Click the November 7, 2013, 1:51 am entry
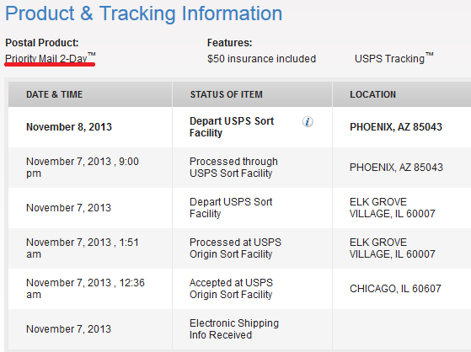This screenshot has width=471, height=352. tap(83, 248)
